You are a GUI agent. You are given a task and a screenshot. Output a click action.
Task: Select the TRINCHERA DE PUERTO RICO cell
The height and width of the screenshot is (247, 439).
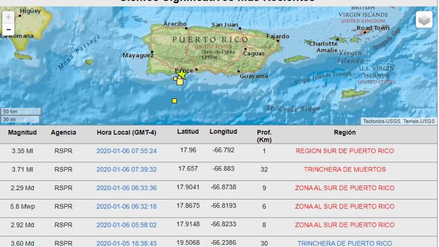pos(344,244)
